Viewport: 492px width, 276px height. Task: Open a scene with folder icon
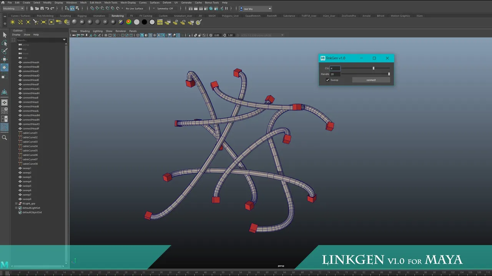(x=37, y=8)
